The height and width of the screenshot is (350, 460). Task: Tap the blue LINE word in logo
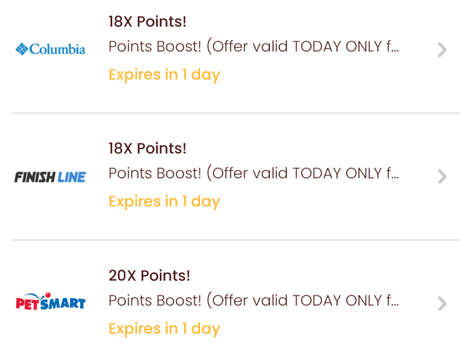click(x=72, y=177)
